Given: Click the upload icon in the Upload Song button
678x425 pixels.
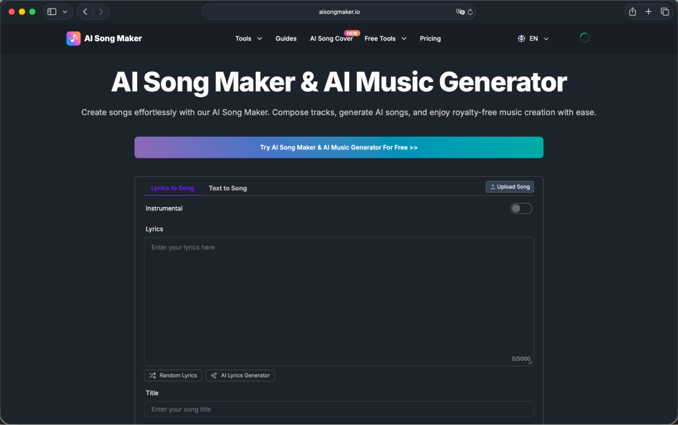Looking at the screenshot, I should 492,186.
